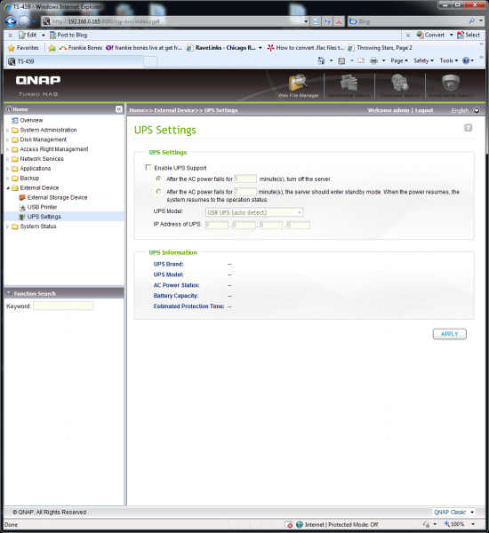Click Post to Blog button
This screenshot has height=533, width=489.
coord(68,35)
